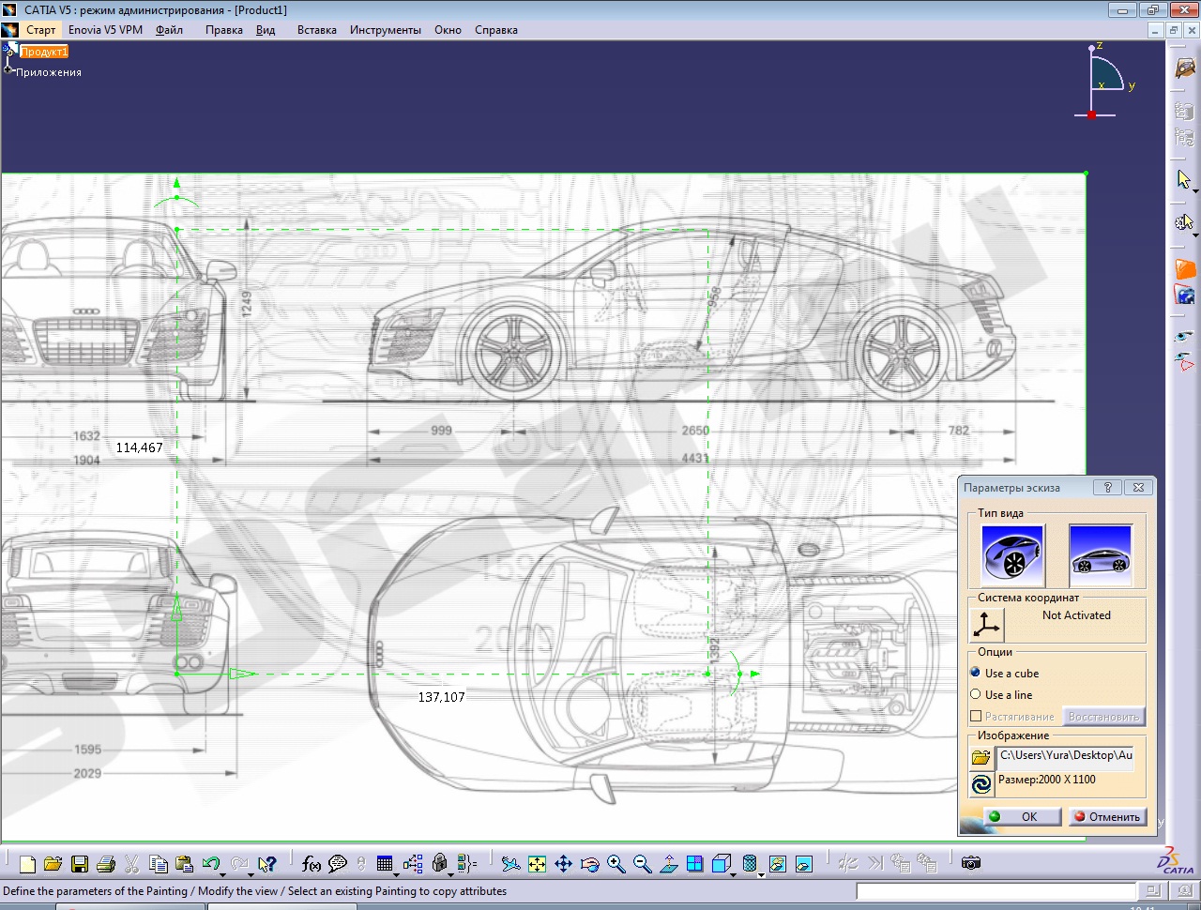Click the compass in the top right

1105,81
